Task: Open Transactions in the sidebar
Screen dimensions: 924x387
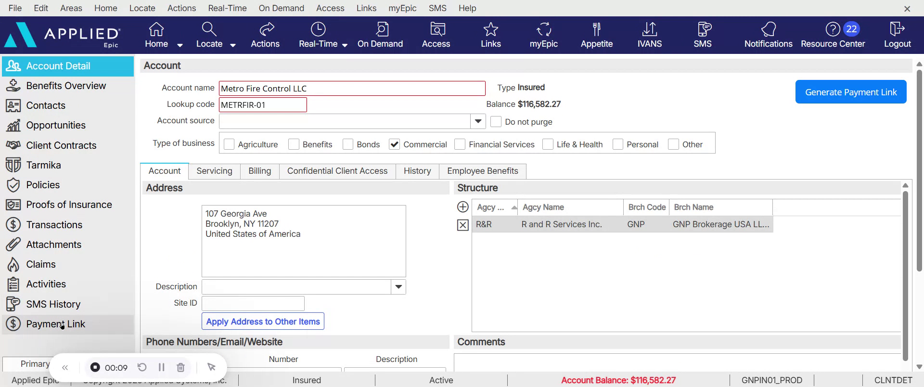Action: point(67,225)
